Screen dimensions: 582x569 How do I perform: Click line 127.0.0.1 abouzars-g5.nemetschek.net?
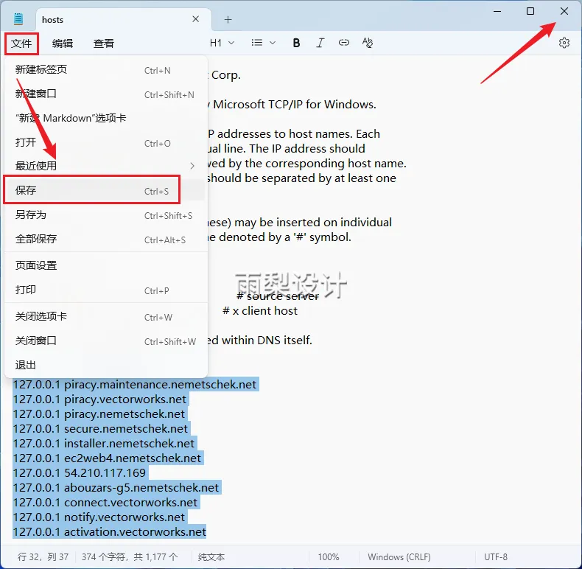pyautogui.click(x=116, y=488)
